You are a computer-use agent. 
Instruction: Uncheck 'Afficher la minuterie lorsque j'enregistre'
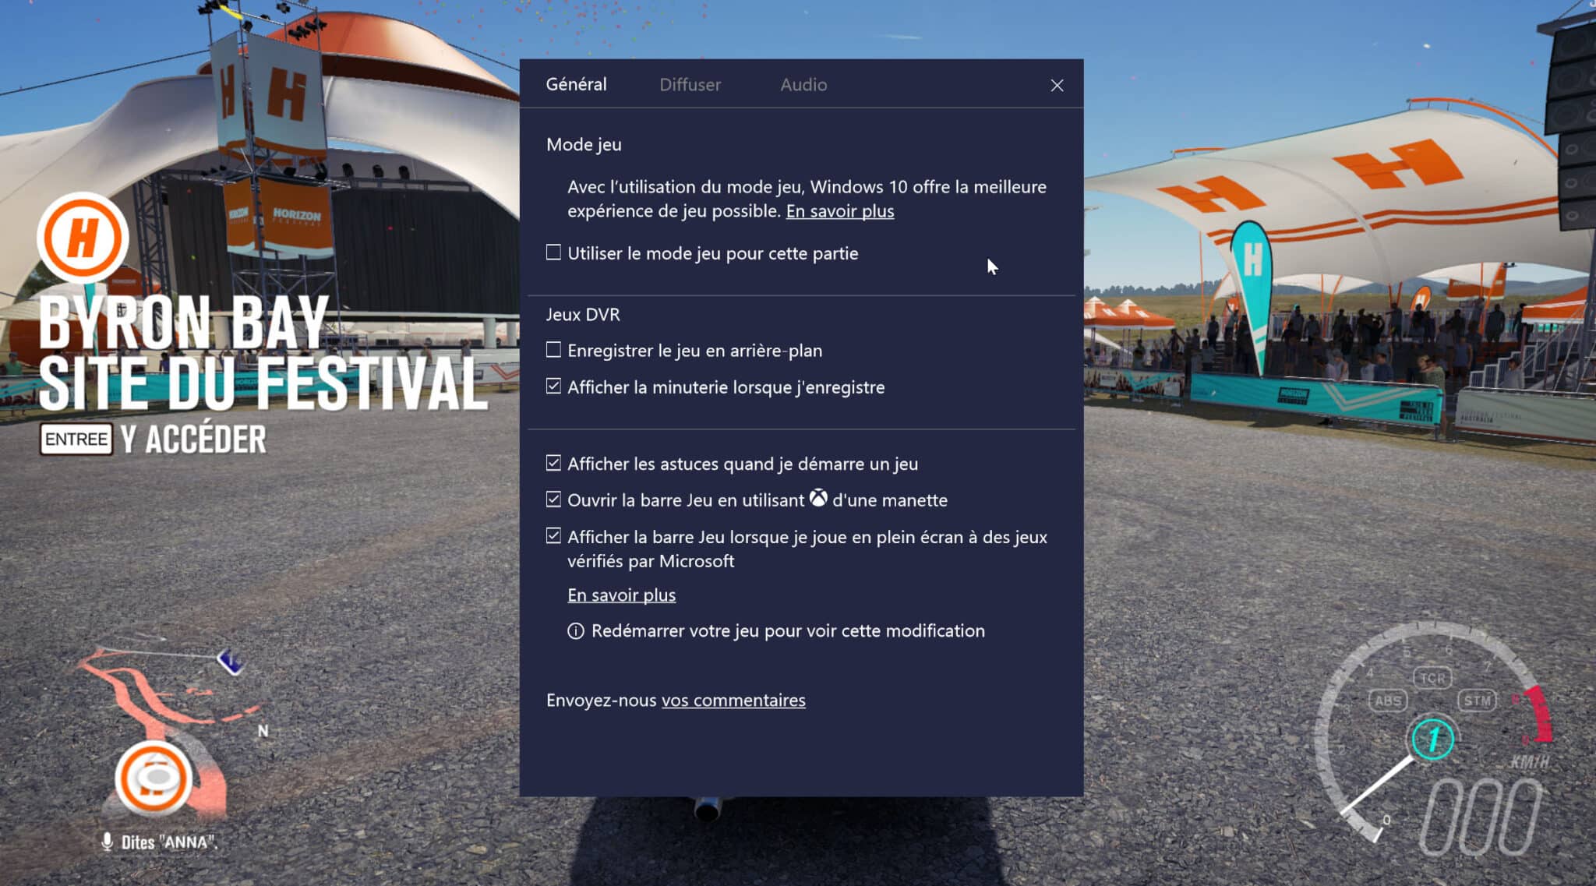click(553, 386)
